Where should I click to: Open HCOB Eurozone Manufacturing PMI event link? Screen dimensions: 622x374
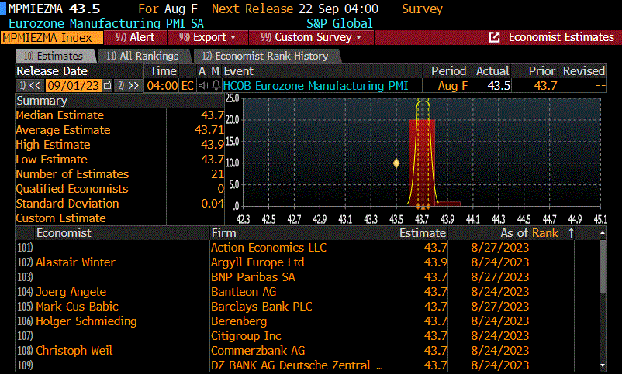(316, 86)
